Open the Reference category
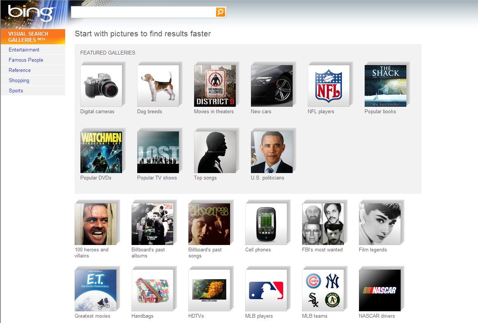This screenshot has height=323, width=478. pyautogui.click(x=20, y=70)
